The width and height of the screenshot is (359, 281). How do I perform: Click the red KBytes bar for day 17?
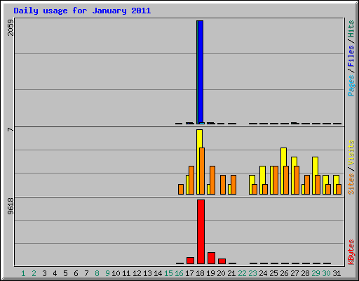pos(190,261)
